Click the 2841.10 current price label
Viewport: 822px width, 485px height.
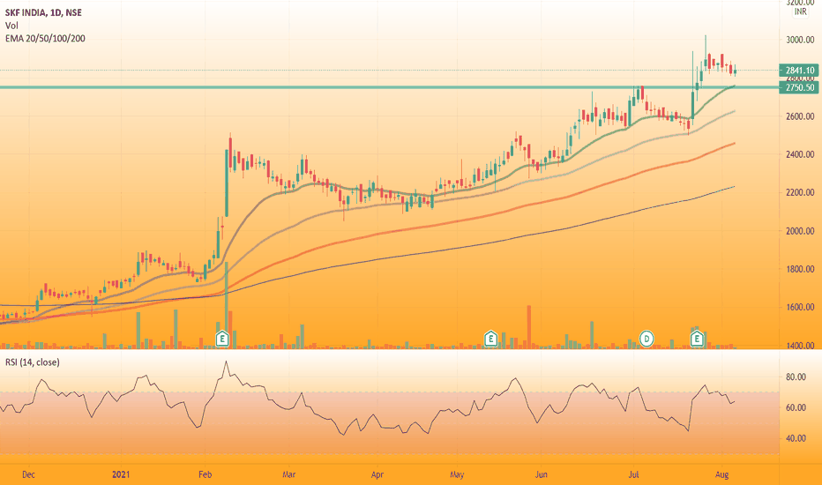799,71
